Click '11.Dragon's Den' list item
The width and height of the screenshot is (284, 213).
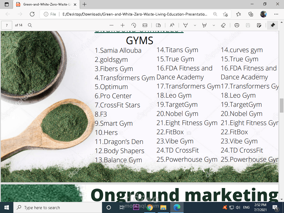tap(119, 142)
